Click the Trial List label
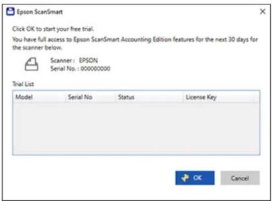This screenshot has height=201, width=272. click(x=23, y=84)
